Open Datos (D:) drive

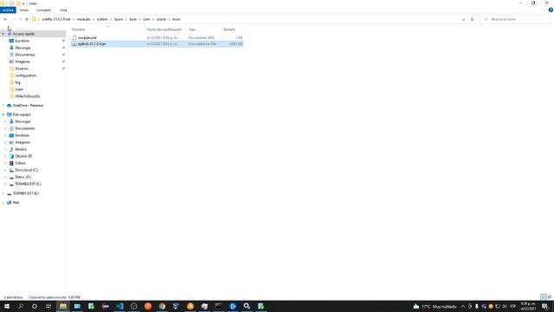pyautogui.click(x=23, y=177)
